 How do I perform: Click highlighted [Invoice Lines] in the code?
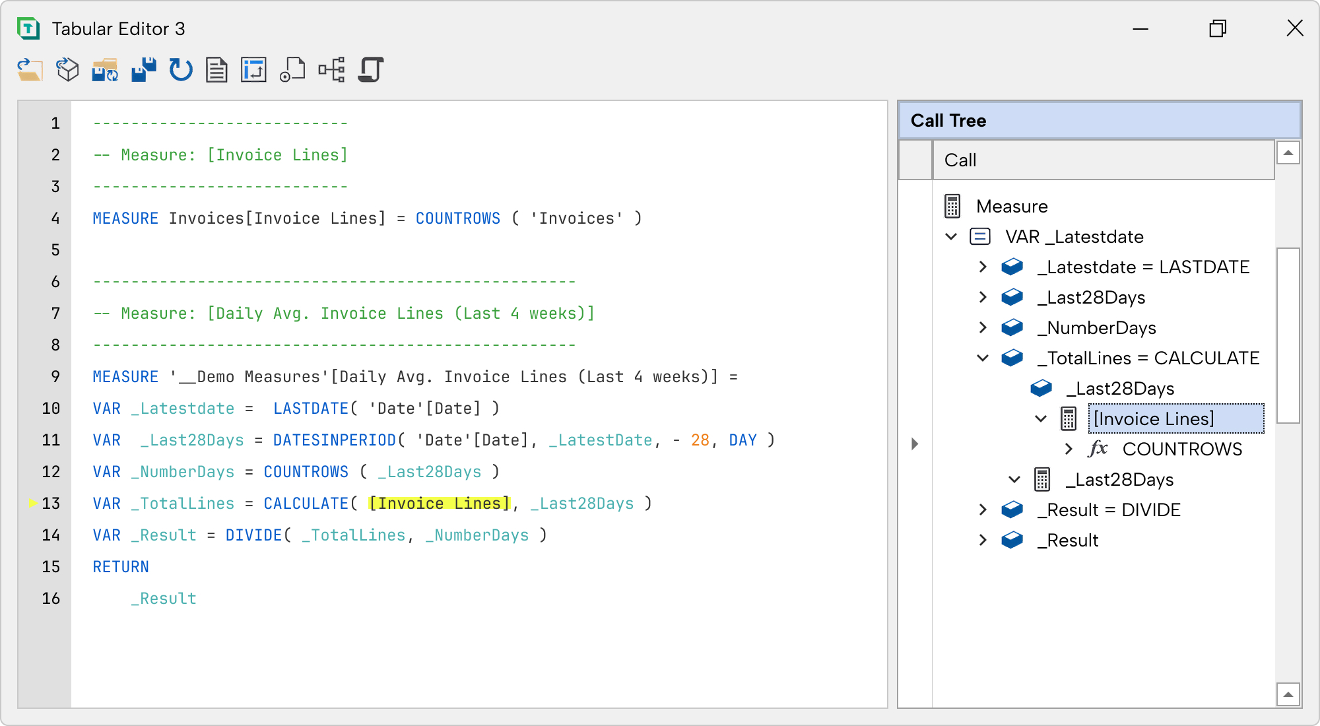(439, 503)
